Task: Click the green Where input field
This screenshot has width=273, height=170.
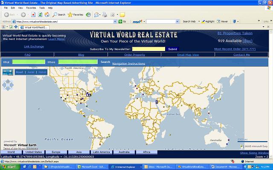Action: pyautogui.click(x=78, y=62)
